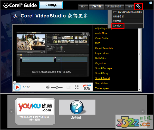Play the video in the player
This screenshot has height=130, width=154.
point(17,87)
